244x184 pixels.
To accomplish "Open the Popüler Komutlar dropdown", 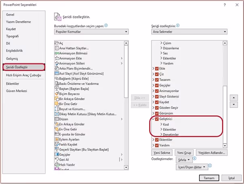I will click(91, 32).
